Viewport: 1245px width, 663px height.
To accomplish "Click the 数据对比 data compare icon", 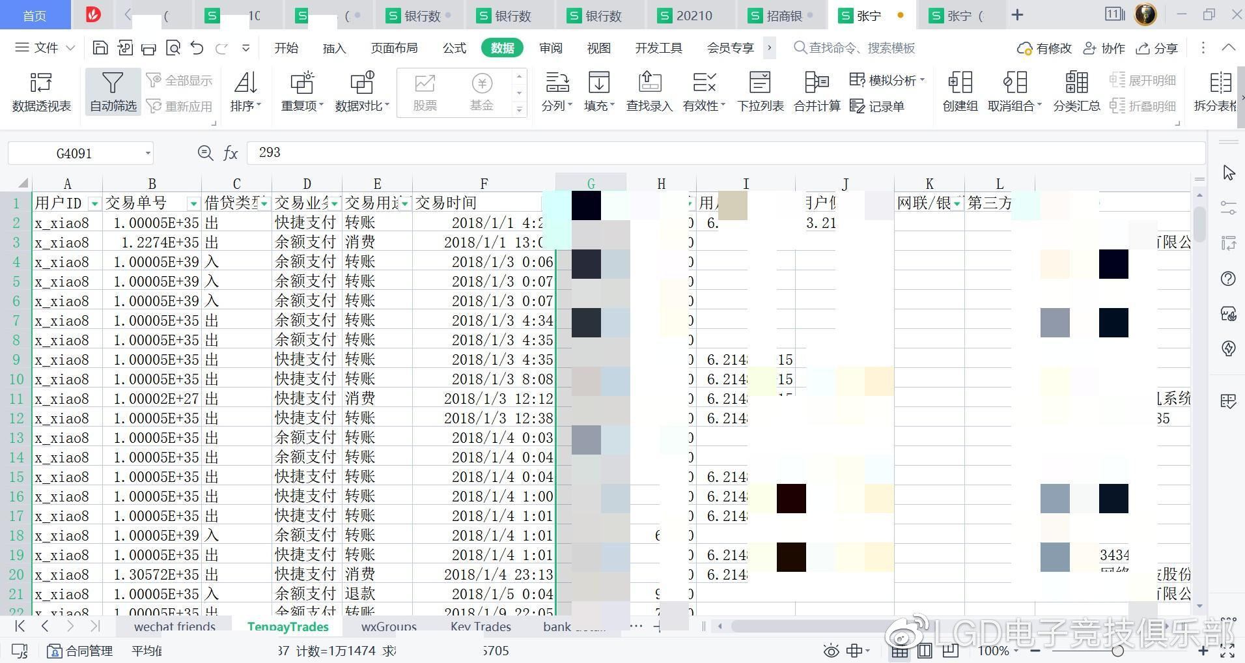I will pyautogui.click(x=362, y=91).
